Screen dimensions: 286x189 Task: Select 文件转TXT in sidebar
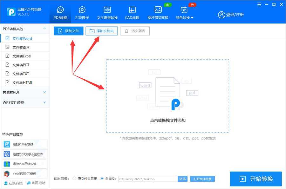(25, 74)
